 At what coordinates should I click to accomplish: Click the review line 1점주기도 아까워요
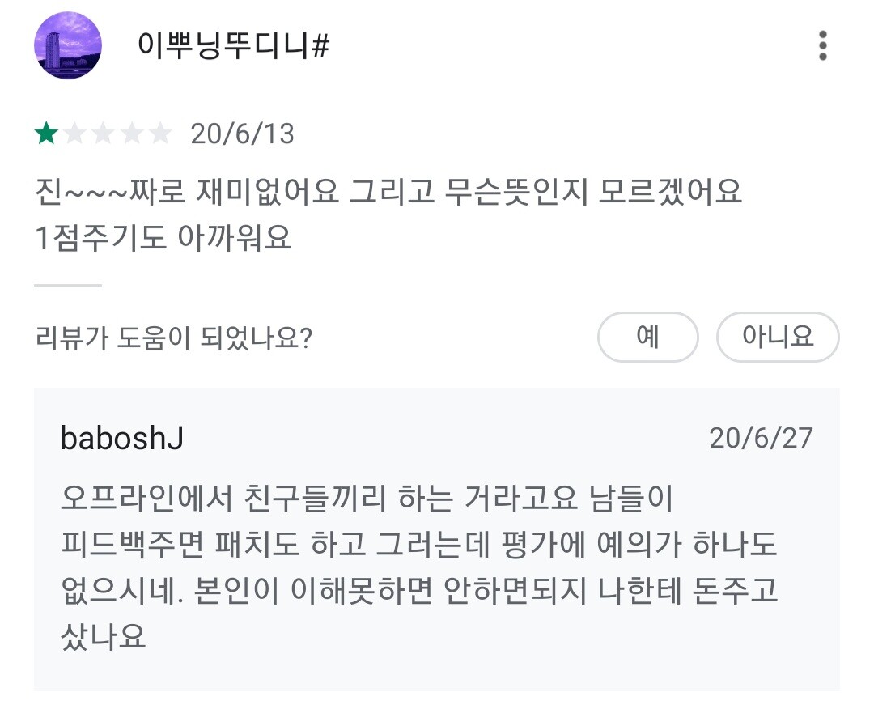pyautogui.click(x=163, y=239)
